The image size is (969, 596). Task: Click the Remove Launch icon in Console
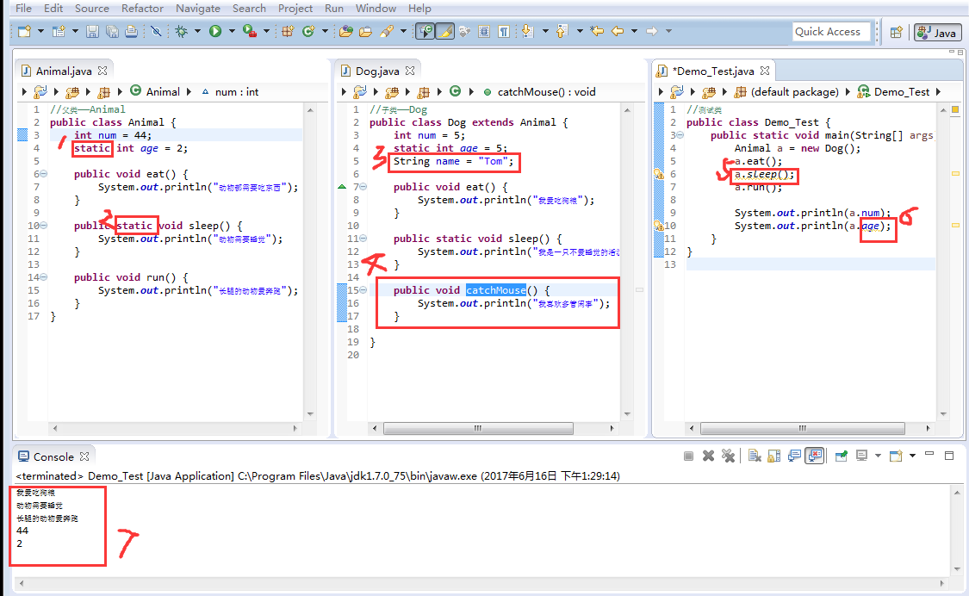click(x=708, y=456)
